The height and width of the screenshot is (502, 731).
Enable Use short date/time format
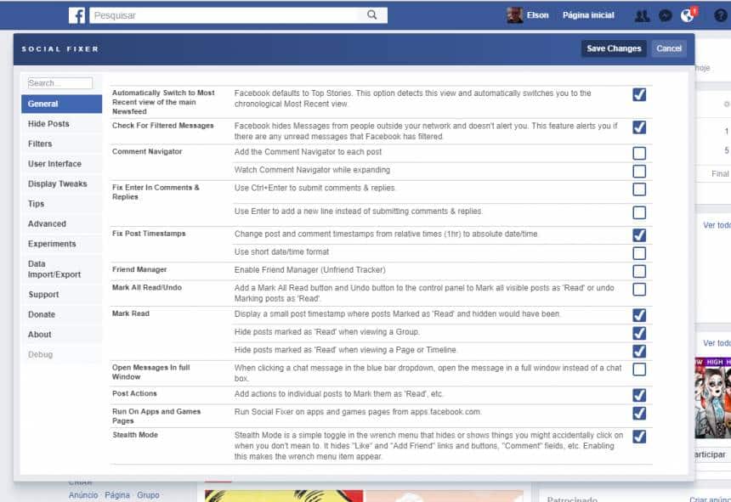(x=639, y=253)
